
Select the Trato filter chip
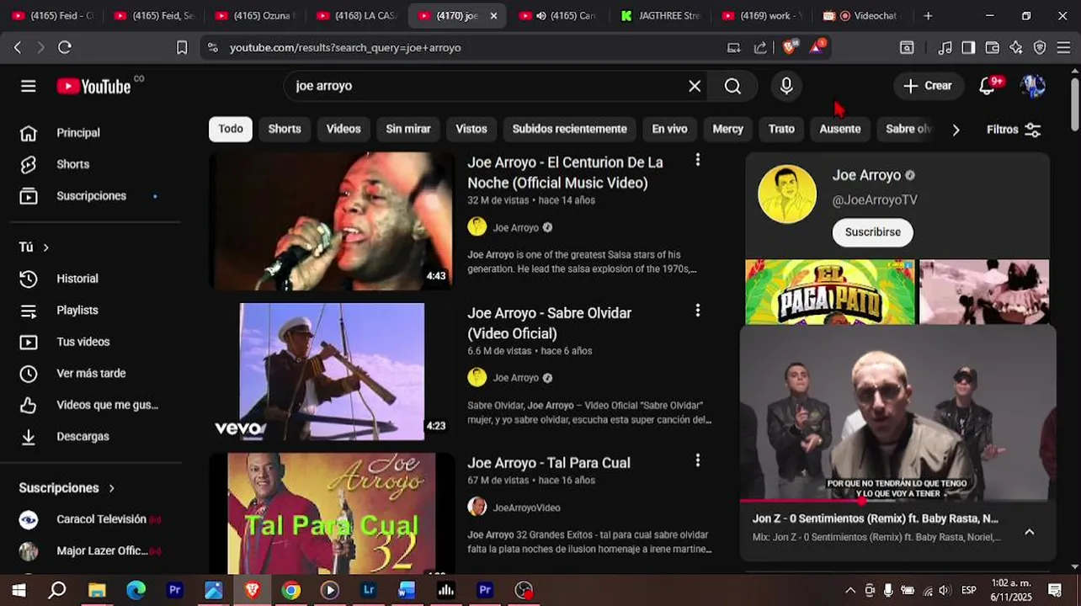click(781, 129)
